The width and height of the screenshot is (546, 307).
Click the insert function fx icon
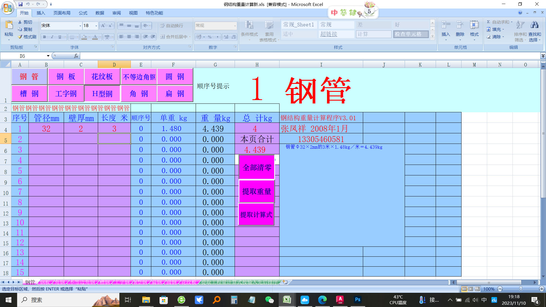(76, 56)
